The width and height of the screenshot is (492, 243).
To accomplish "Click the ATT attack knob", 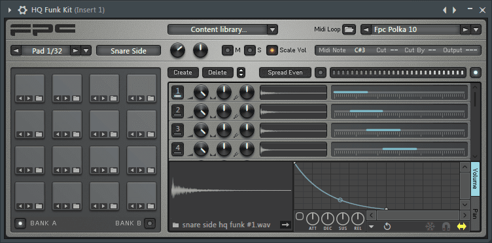I will 313,219.
